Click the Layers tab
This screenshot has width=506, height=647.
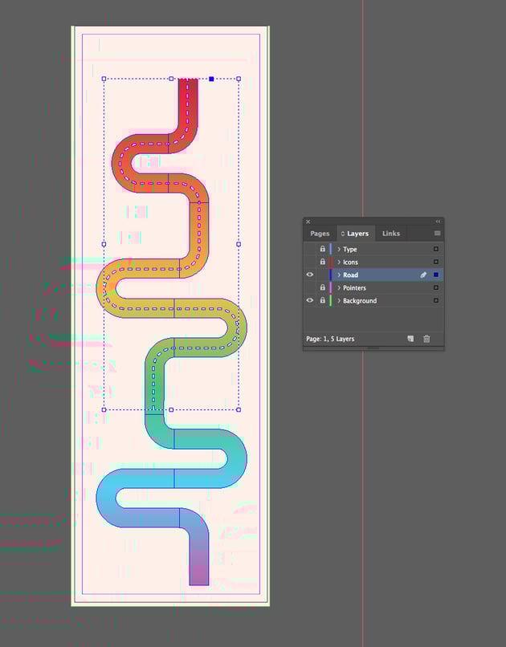355,234
